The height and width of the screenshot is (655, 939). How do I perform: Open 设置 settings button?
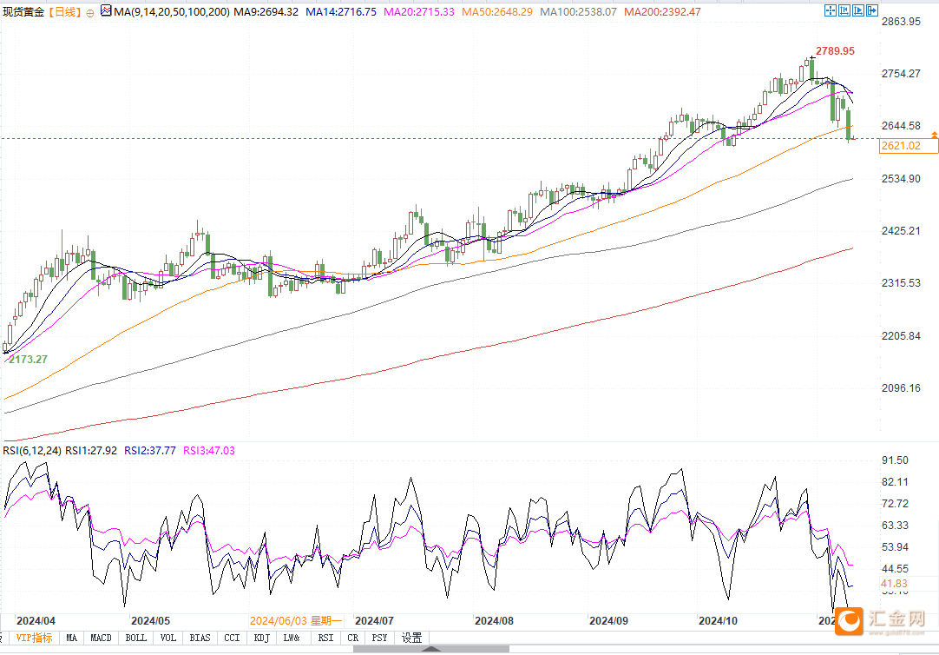coord(412,638)
